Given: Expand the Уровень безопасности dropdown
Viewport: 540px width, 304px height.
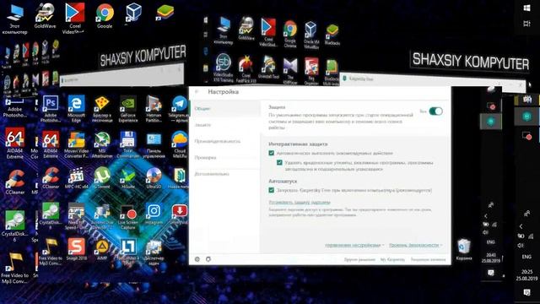Looking at the screenshot, I should click(x=415, y=245).
